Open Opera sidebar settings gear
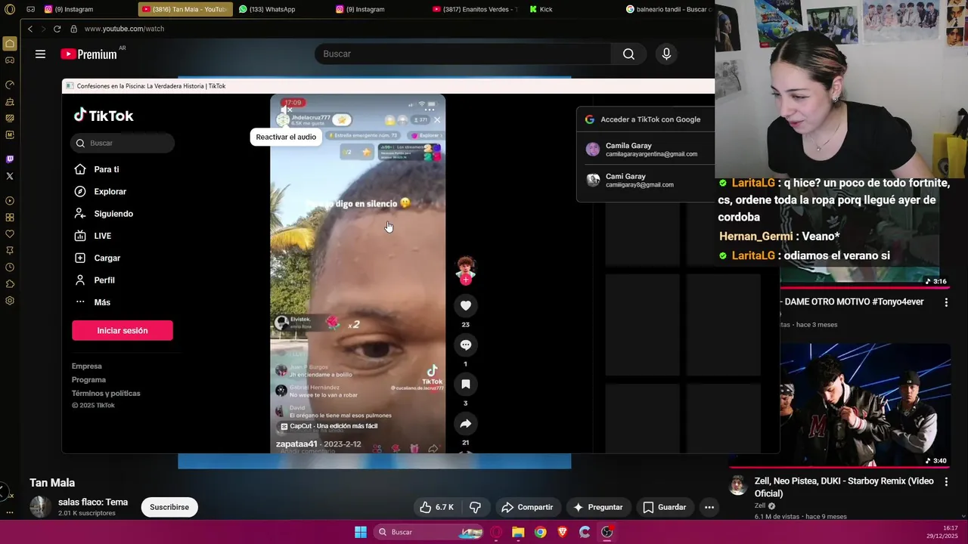Image resolution: width=968 pixels, height=544 pixels. [10, 301]
